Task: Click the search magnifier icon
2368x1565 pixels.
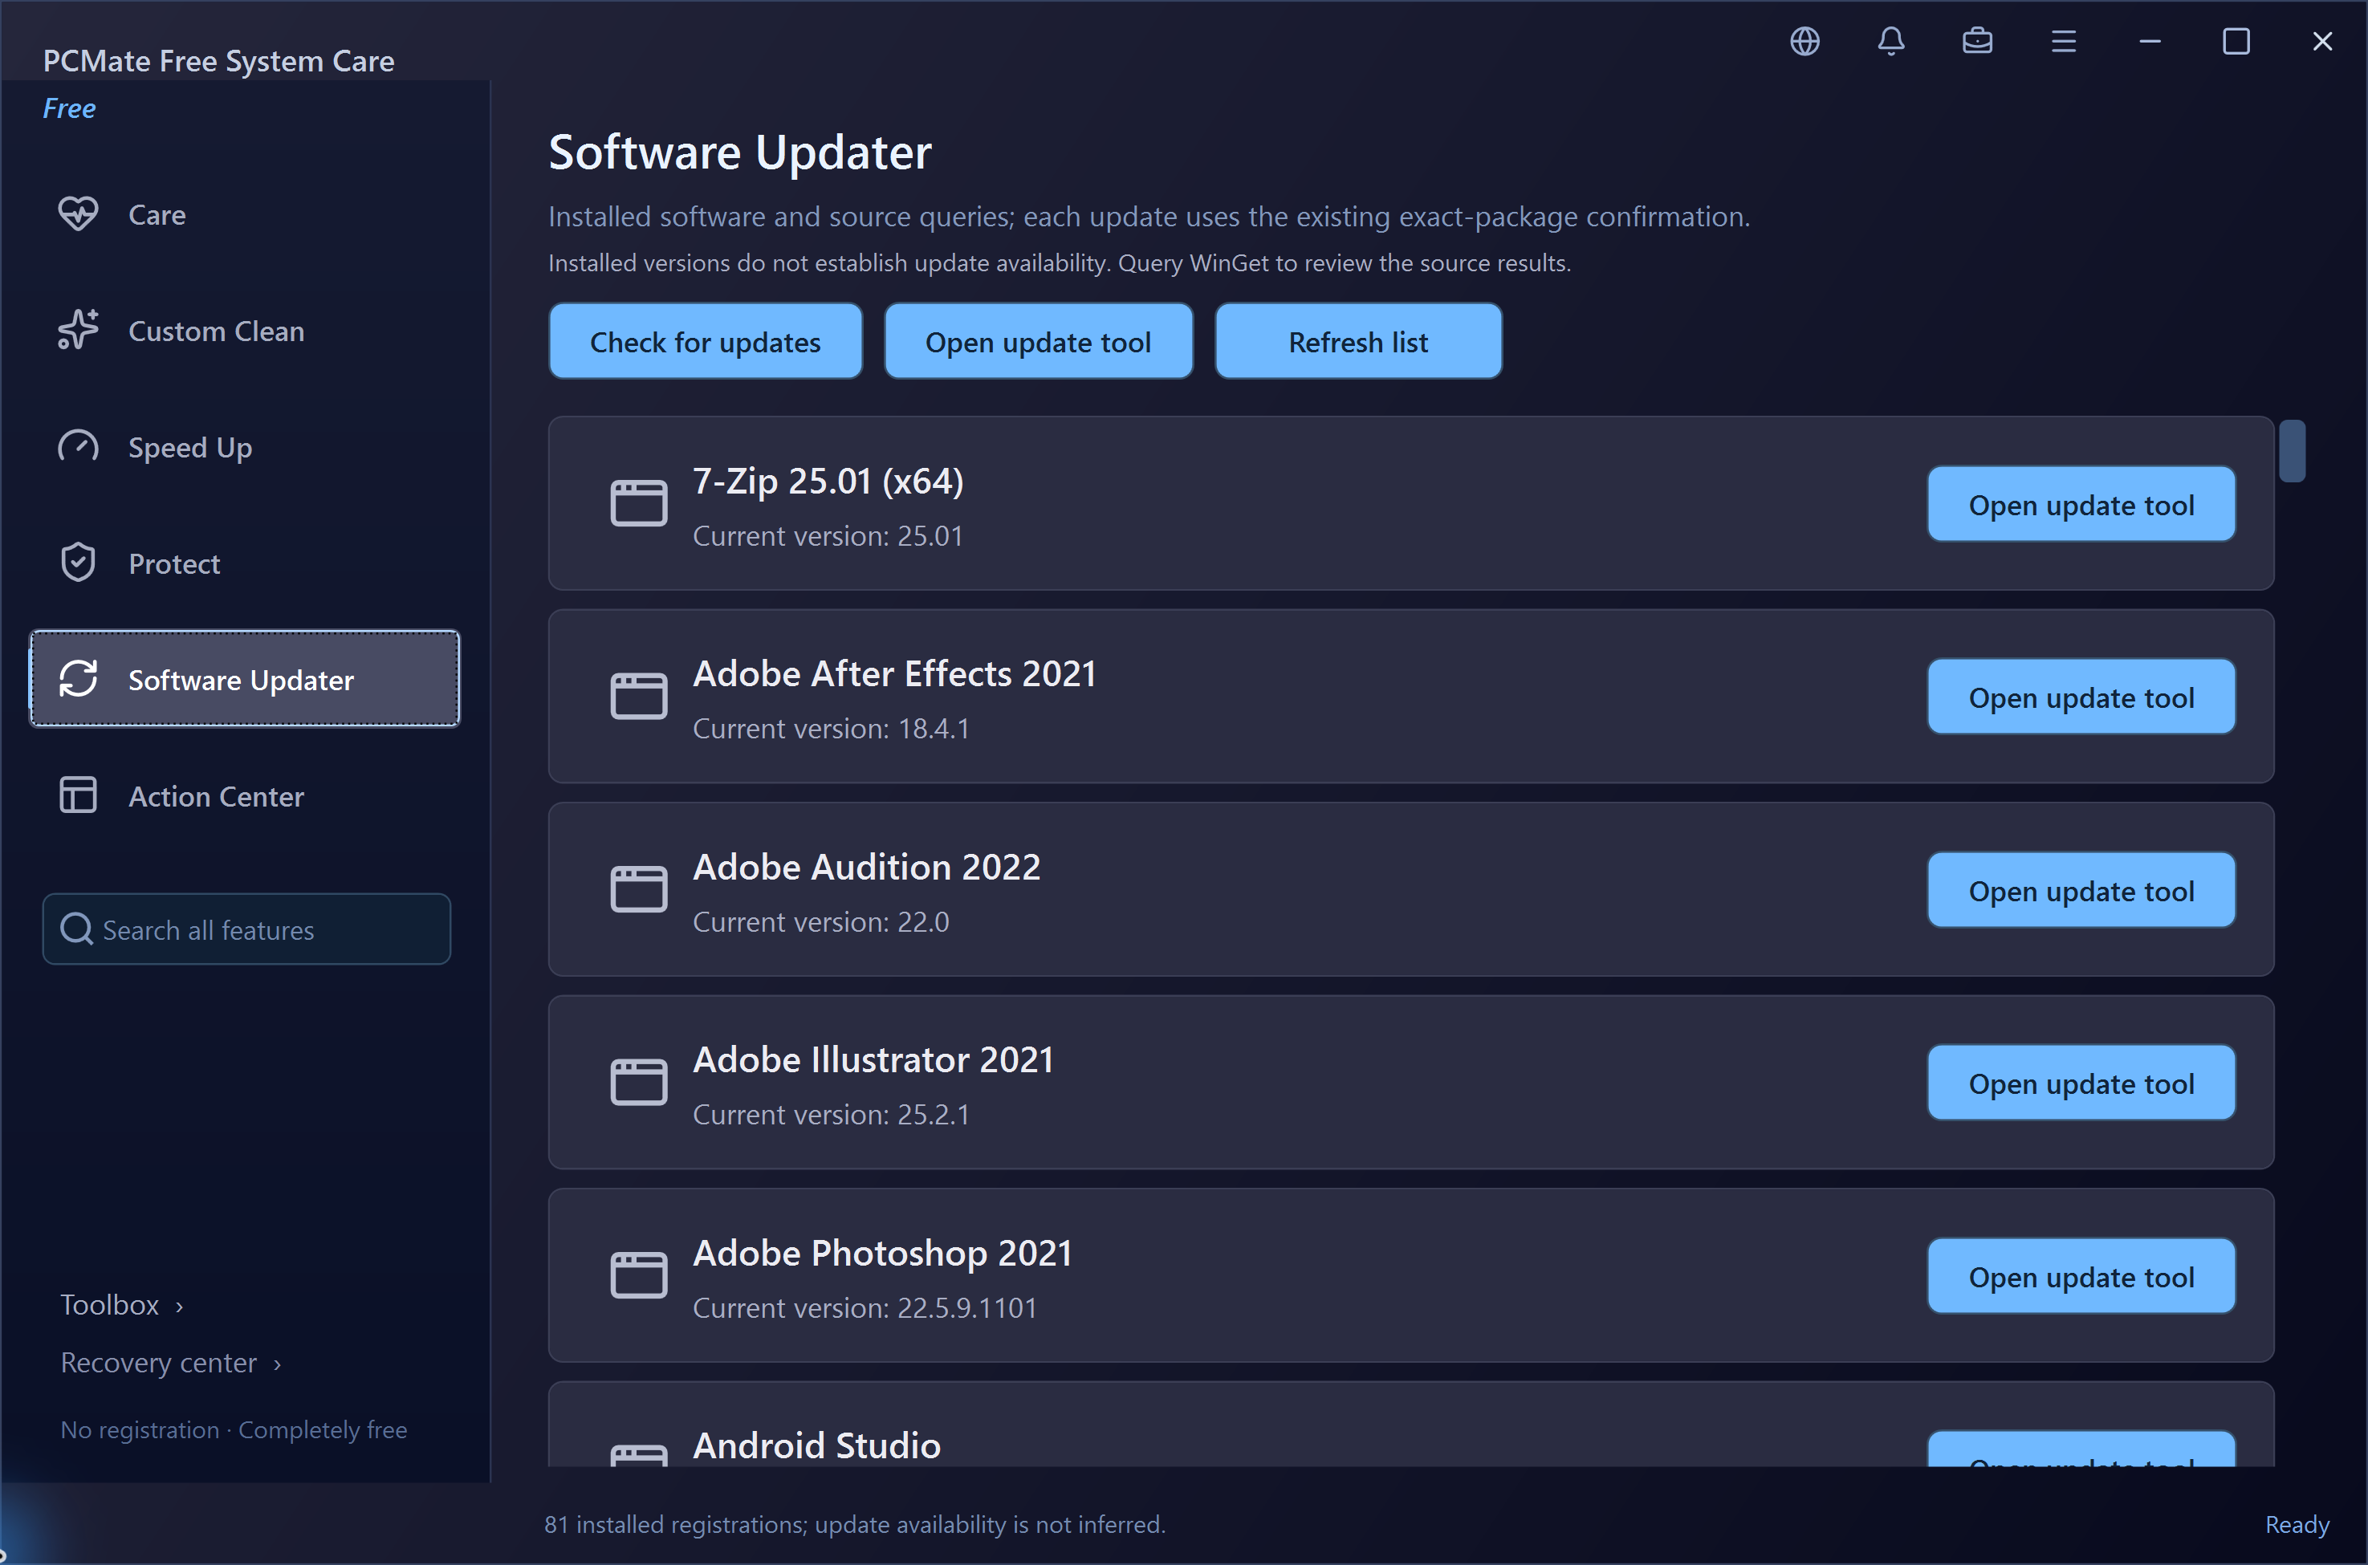Action: pyautogui.click(x=77, y=929)
